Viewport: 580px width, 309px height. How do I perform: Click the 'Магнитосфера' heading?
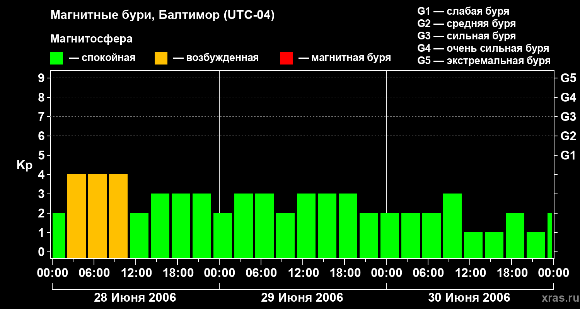point(91,39)
